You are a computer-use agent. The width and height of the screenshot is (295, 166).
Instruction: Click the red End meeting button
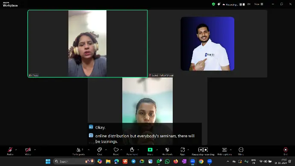click(x=286, y=151)
